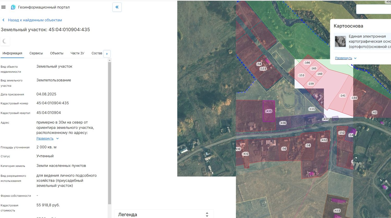
Task: Click the scrollbar up arrow in info panel
Action: 109,60
